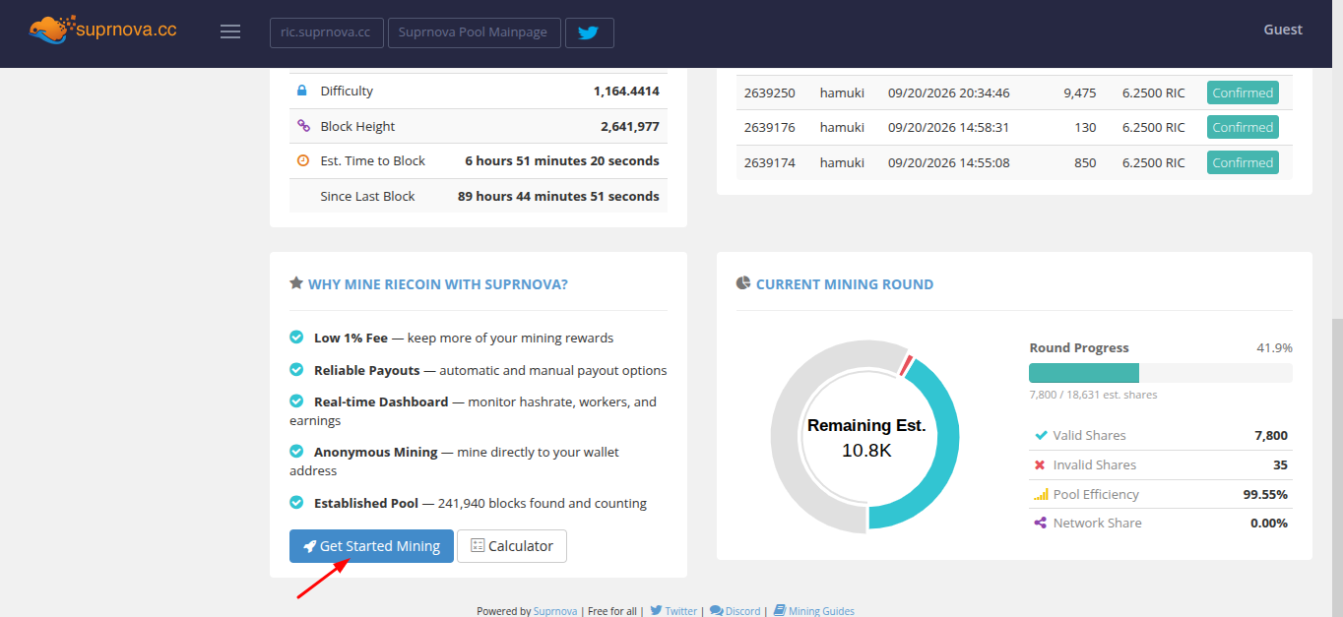Open the ric.suprnova.cc nav item
This screenshot has height=617, width=1343.
point(326,32)
